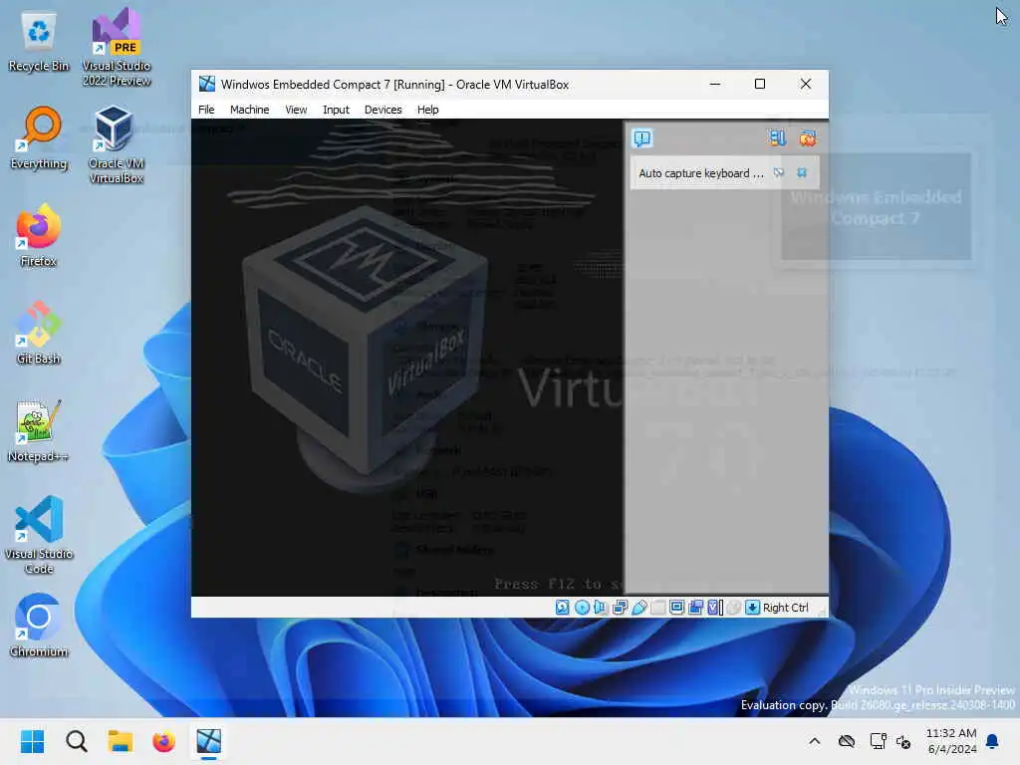
Task: Click the keyboard capture arrow icon
Action: (x=752, y=608)
